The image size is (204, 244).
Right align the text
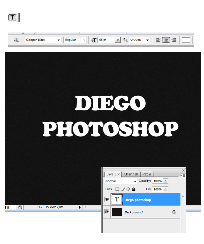coord(173,40)
